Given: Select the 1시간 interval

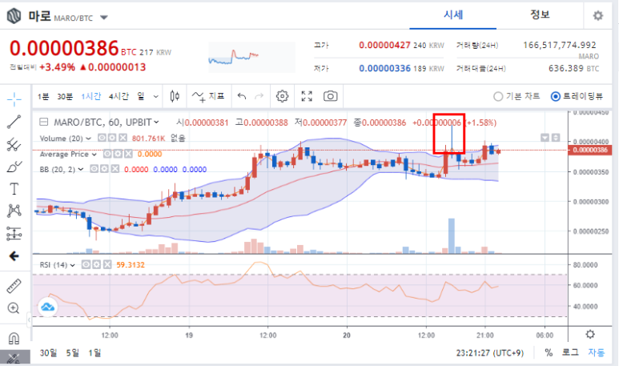Looking at the screenshot, I should coord(91,96).
